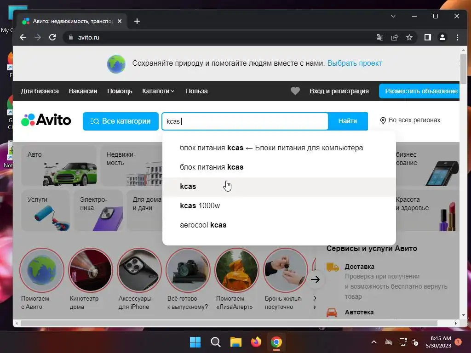Open the network tray icon
This screenshot has height=353, width=471.
[403, 342]
